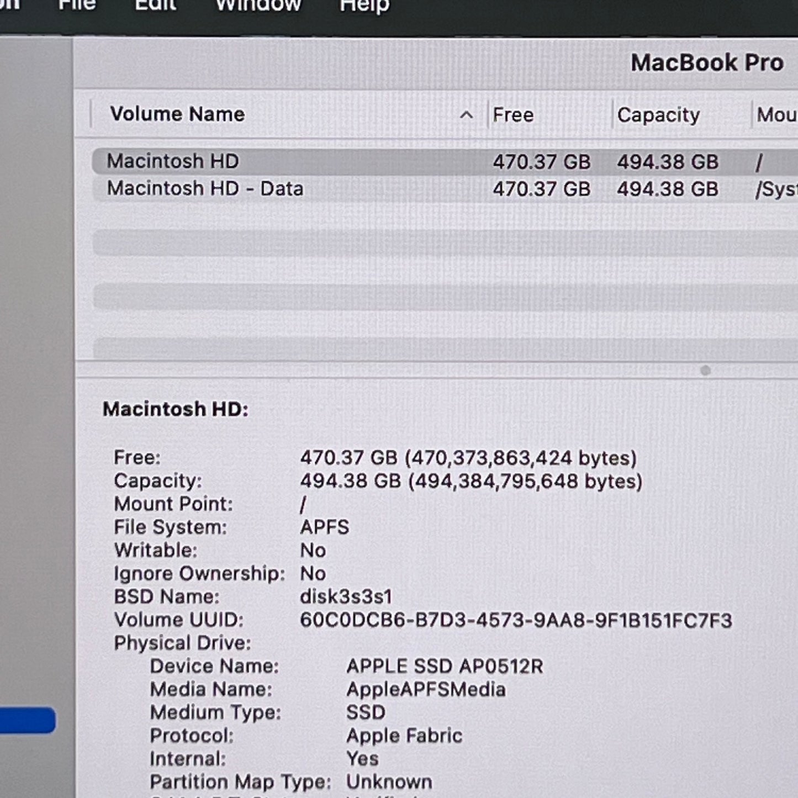Screen dimensions: 798x798
Task: Sort the table by Capacity column
Action: coord(658,115)
